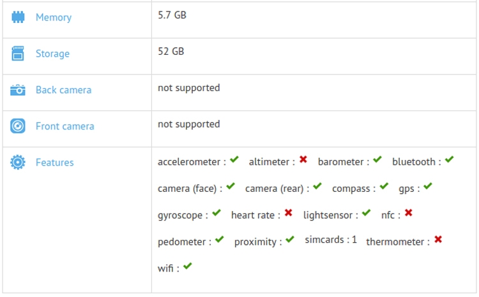Image resolution: width=479 pixels, height=297 pixels.
Task: Click the green check next to accelerometer
Action: pos(234,160)
